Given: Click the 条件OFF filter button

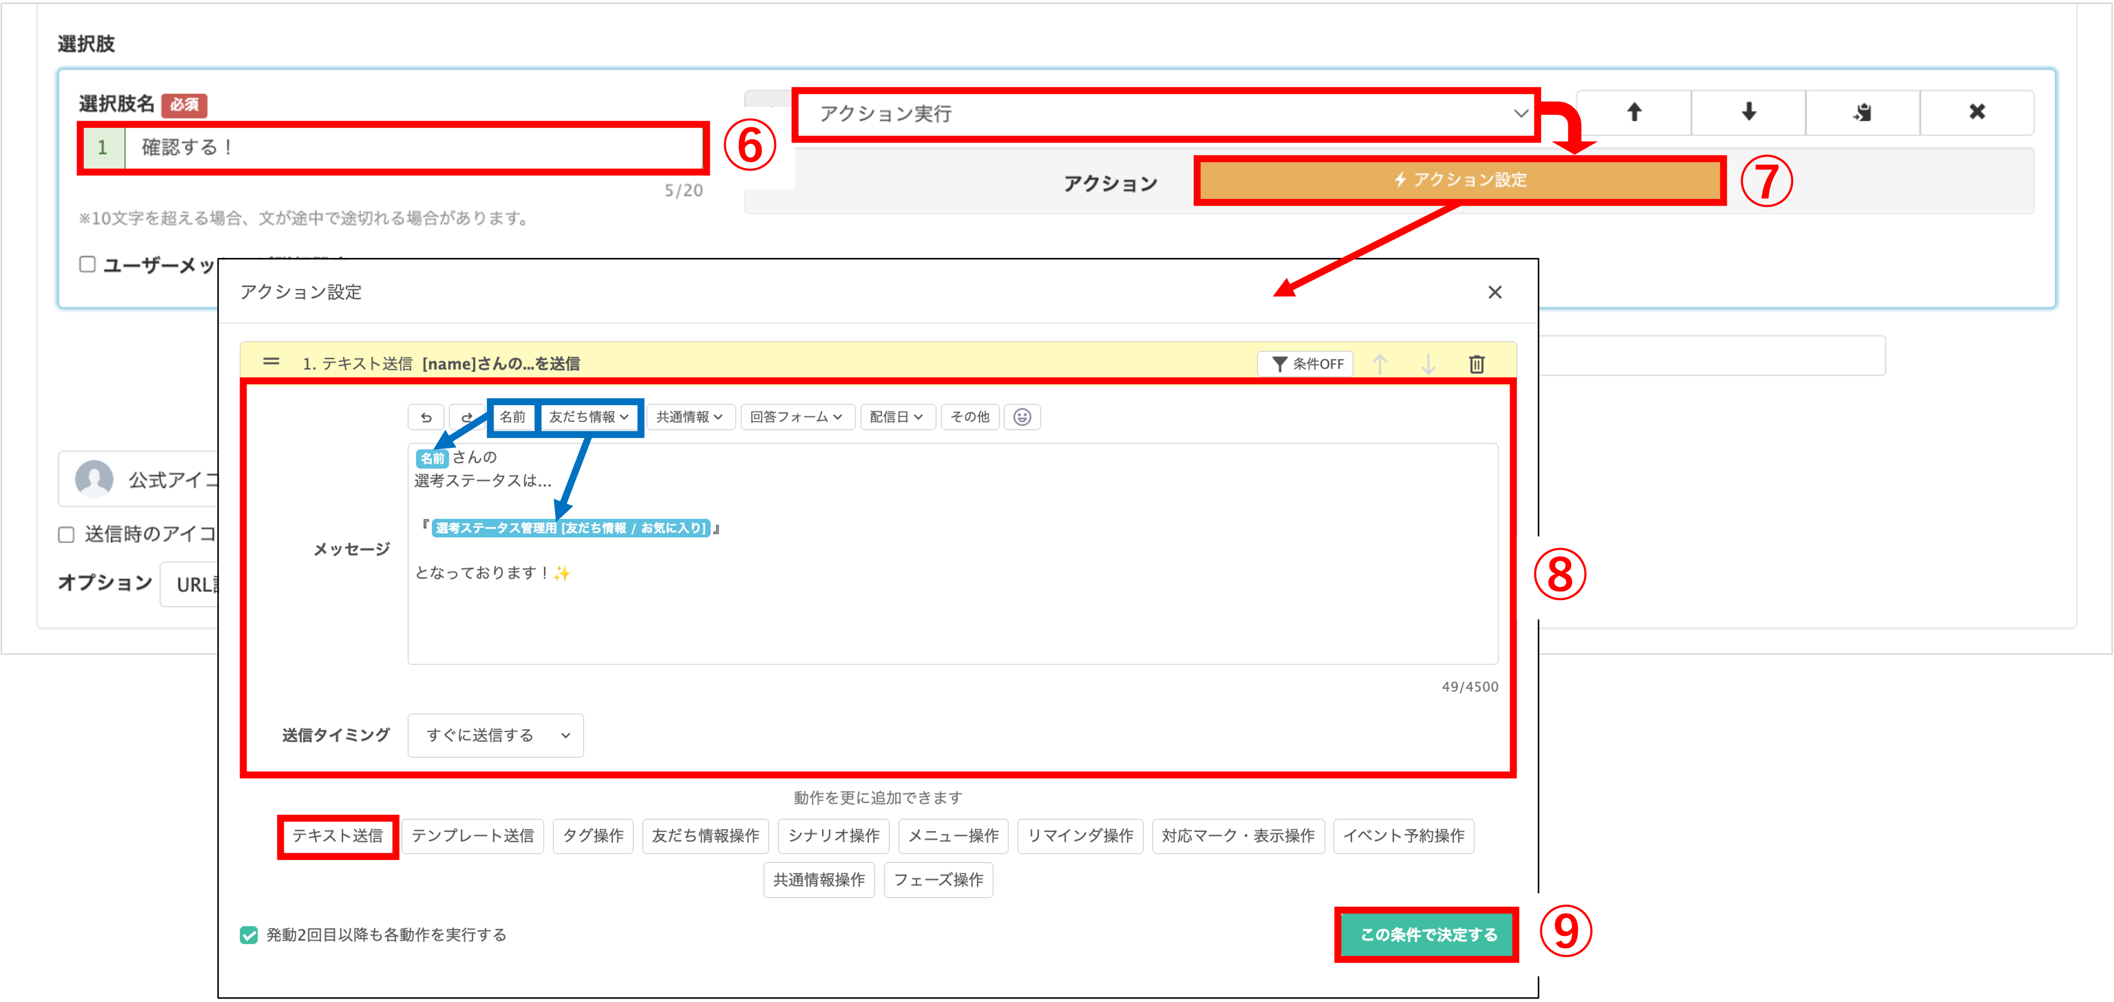Looking at the screenshot, I should 1306,363.
